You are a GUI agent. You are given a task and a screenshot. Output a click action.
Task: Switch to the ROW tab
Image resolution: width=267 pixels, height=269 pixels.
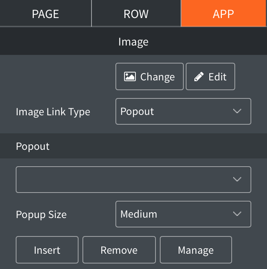click(136, 14)
